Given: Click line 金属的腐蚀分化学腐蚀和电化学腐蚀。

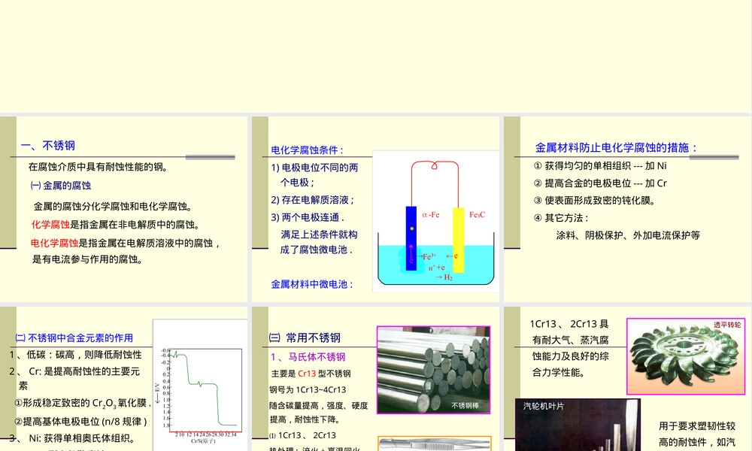Looking at the screenshot, I should coord(114,207).
